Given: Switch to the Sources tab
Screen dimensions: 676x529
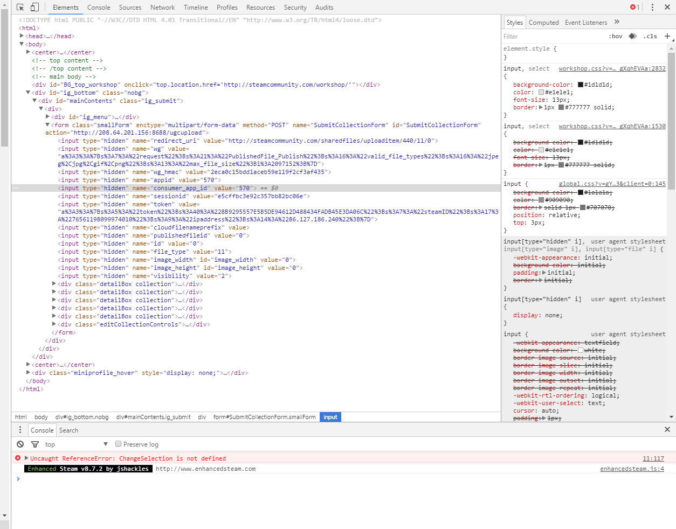Looking at the screenshot, I should 130,8.
